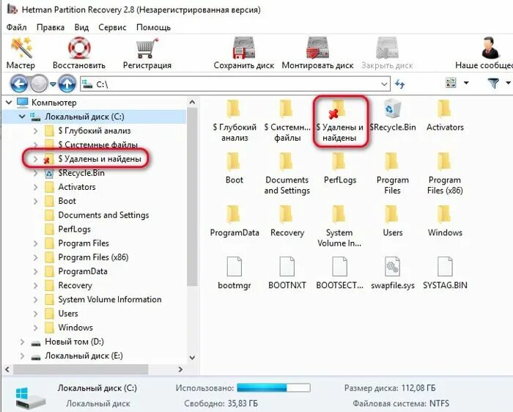Expand Локальный диск (E:) tree node
Viewport: 513px width, 412px height.
click(x=22, y=356)
